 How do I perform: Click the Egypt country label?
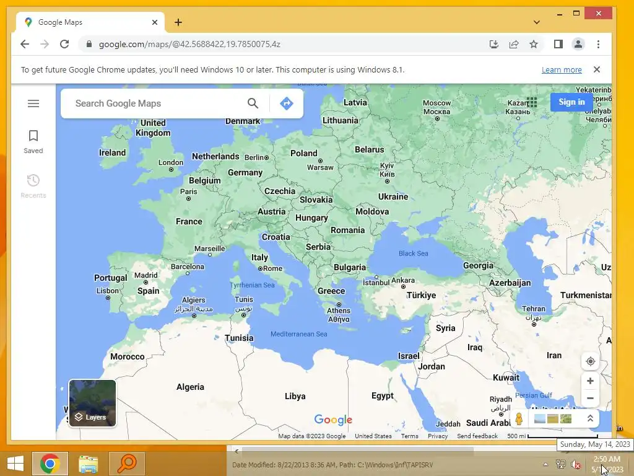click(x=383, y=395)
